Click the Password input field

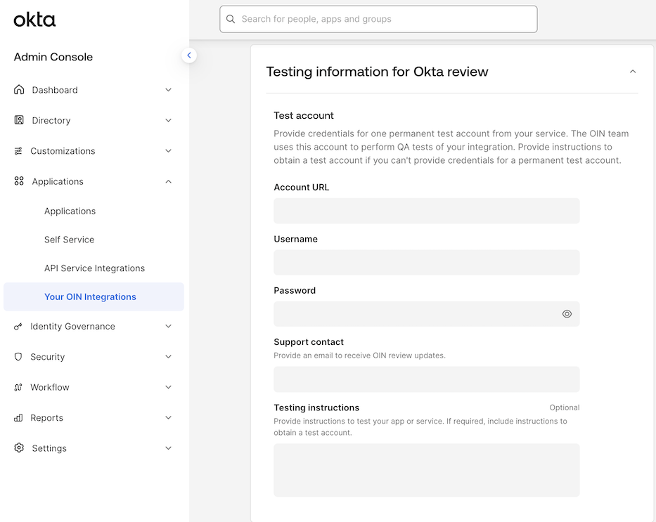[427, 314]
